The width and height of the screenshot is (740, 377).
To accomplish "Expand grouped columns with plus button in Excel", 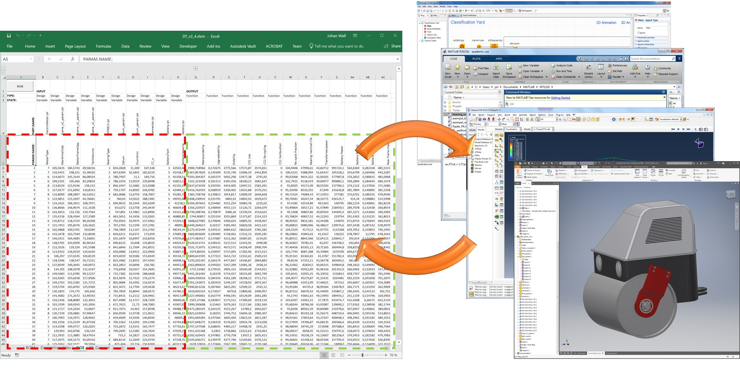I will tap(195, 68).
